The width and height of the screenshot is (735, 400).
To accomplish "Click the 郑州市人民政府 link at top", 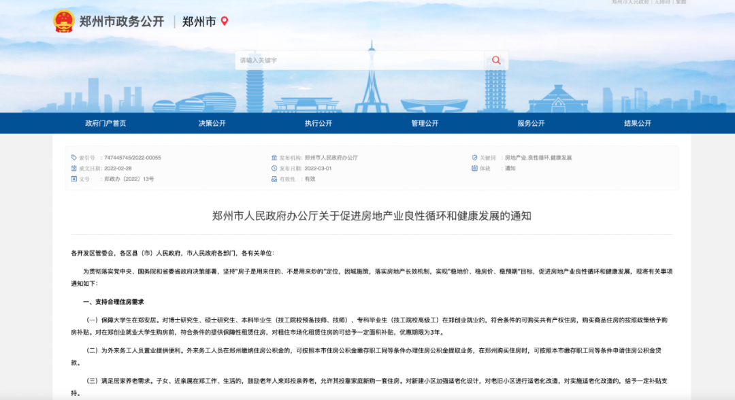I will (x=630, y=2).
